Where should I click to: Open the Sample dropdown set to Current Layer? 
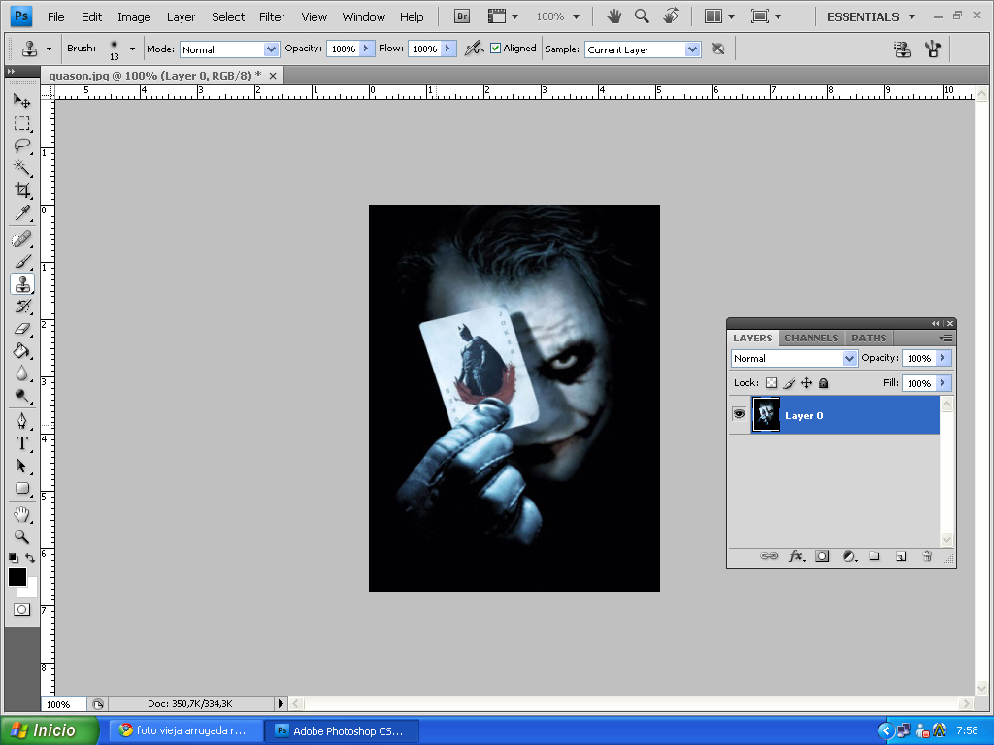pos(643,49)
